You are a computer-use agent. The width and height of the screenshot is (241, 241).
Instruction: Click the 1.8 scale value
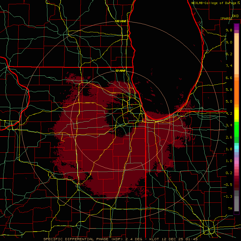(x=229, y=149)
